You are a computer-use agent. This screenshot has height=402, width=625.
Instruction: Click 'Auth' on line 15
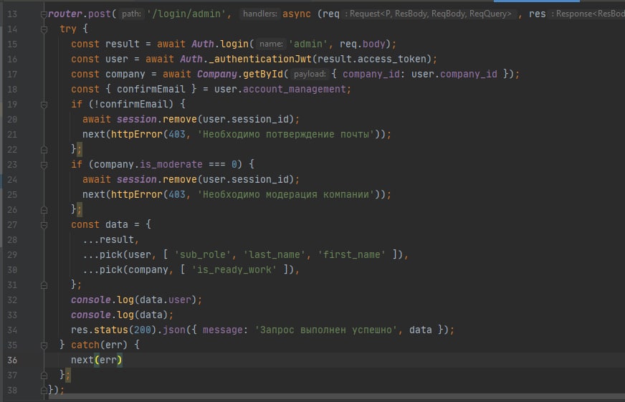[x=203, y=44]
